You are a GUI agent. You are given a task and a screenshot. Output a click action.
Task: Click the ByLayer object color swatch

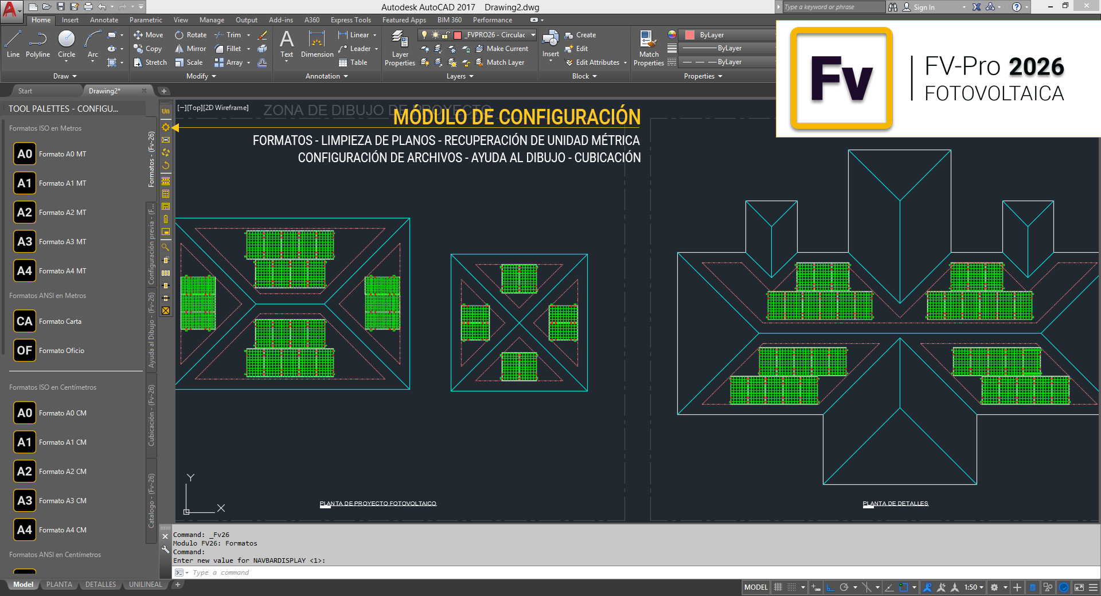click(690, 35)
